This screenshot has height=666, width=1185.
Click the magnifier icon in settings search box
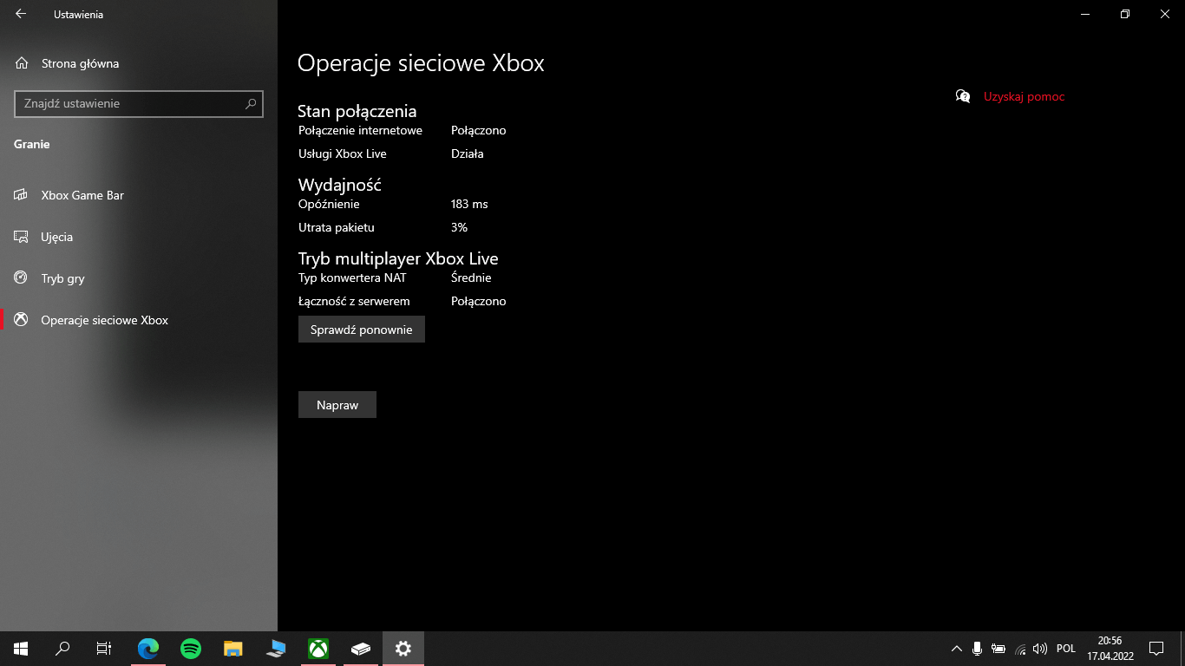pyautogui.click(x=251, y=103)
